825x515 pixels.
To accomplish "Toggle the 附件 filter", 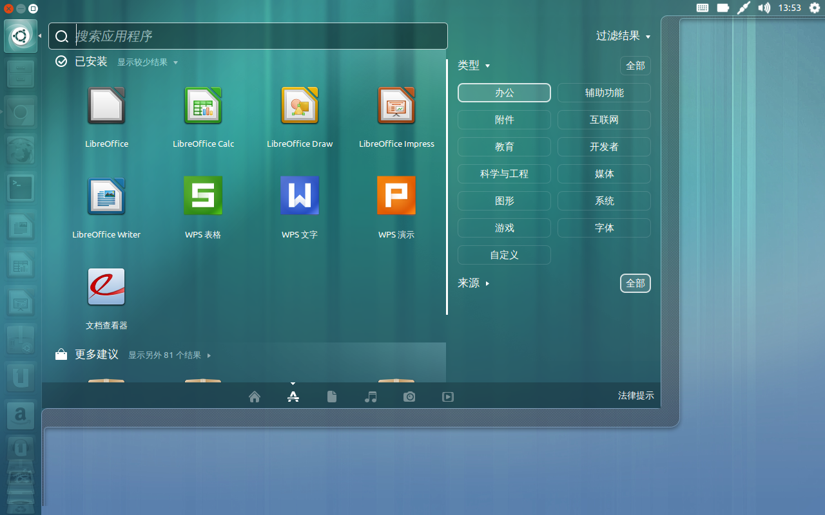I will pos(504,120).
